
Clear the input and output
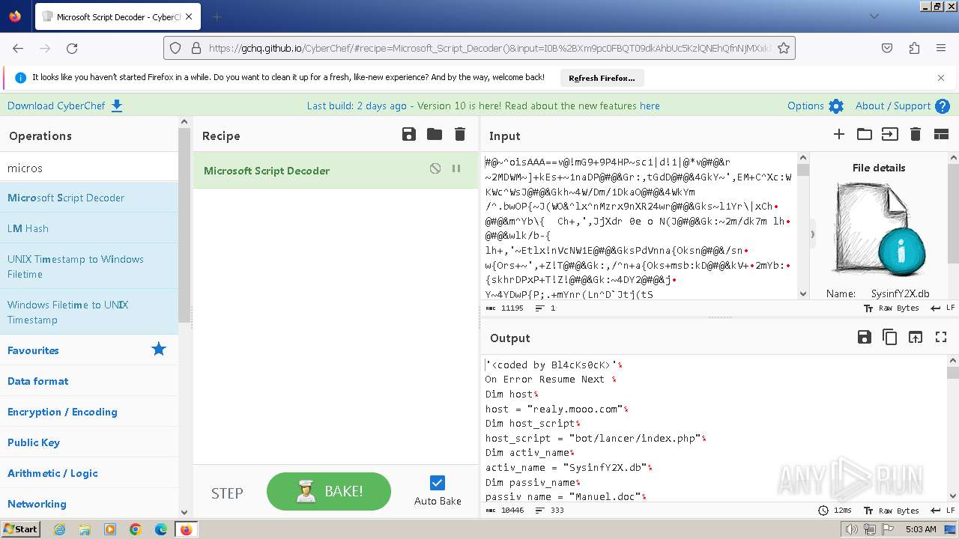coord(915,135)
